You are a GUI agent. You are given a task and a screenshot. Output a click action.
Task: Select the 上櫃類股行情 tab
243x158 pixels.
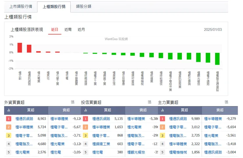pos(54,7)
